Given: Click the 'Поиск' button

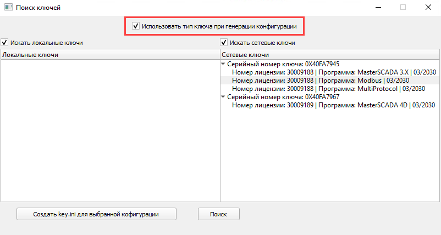Looking at the screenshot, I should 218,214.
